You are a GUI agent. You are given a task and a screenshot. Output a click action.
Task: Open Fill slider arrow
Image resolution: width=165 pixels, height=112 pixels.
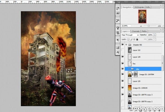(155, 39)
